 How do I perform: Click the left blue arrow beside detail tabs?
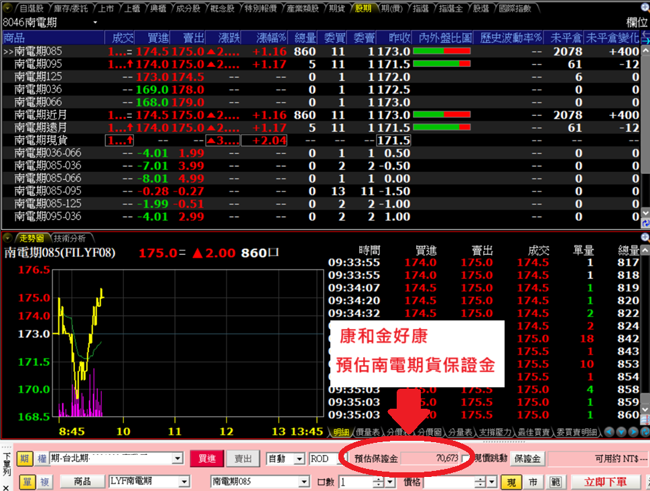click(x=610, y=432)
